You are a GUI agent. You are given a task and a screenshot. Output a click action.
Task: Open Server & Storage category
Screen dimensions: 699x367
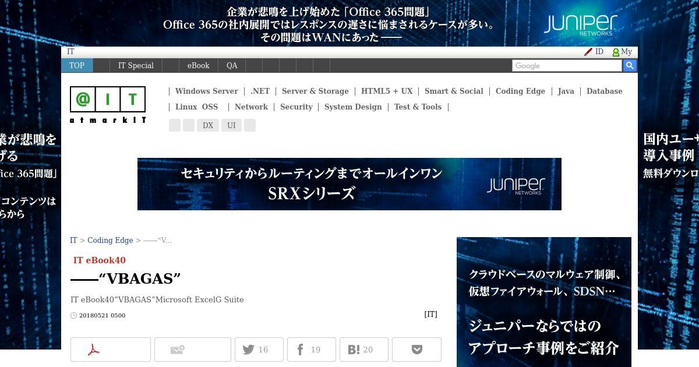pyautogui.click(x=315, y=91)
